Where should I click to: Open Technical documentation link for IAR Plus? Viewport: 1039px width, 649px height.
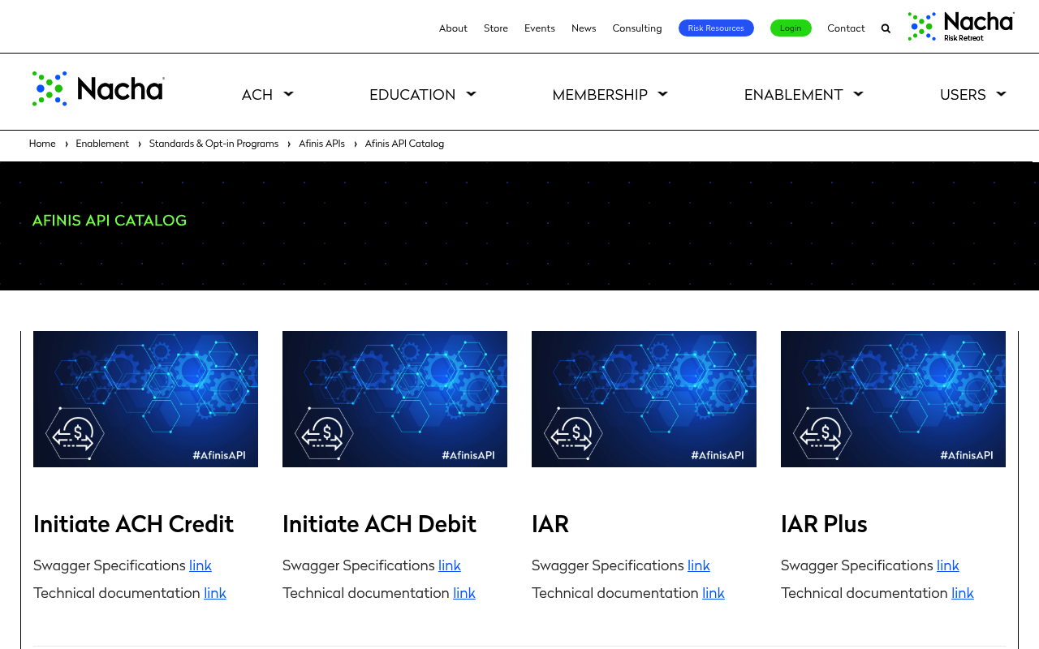click(963, 593)
